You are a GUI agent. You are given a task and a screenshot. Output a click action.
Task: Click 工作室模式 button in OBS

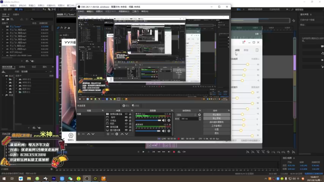(217, 126)
